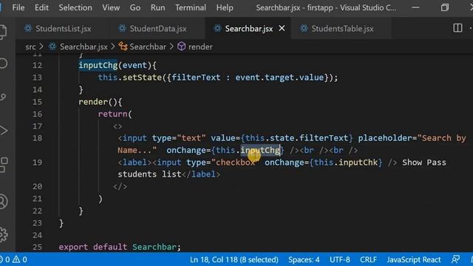Click this.state.filterText in value attribute
Viewport: 473px width, 266px height.
tap(296, 138)
